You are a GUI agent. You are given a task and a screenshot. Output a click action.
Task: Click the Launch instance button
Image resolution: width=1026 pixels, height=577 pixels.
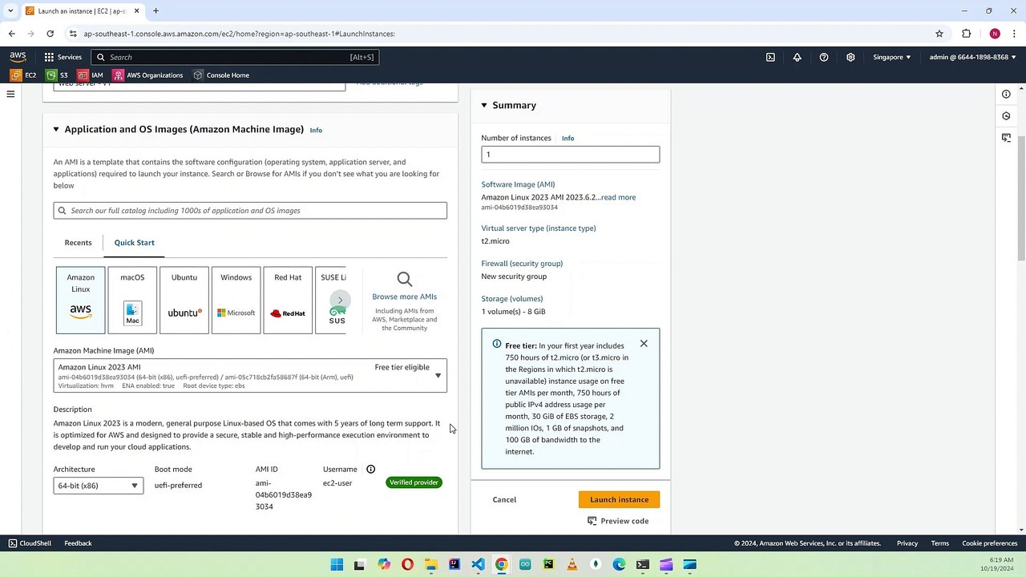(x=619, y=499)
